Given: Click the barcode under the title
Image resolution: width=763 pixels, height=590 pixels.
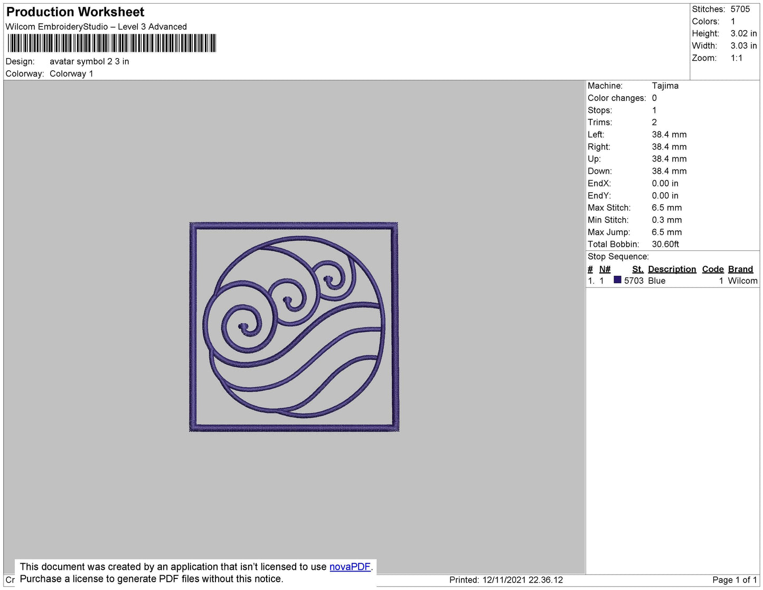Looking at the screenshot, I should click(x=111, y=43).
